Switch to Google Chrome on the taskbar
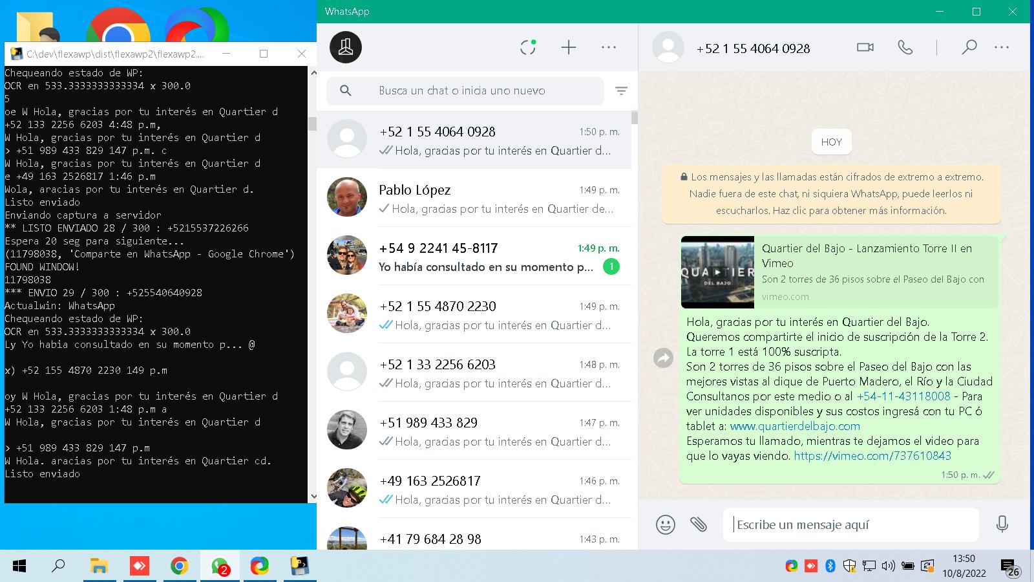The width and height of the screenshot is (1034, 582). click(180, 566)
